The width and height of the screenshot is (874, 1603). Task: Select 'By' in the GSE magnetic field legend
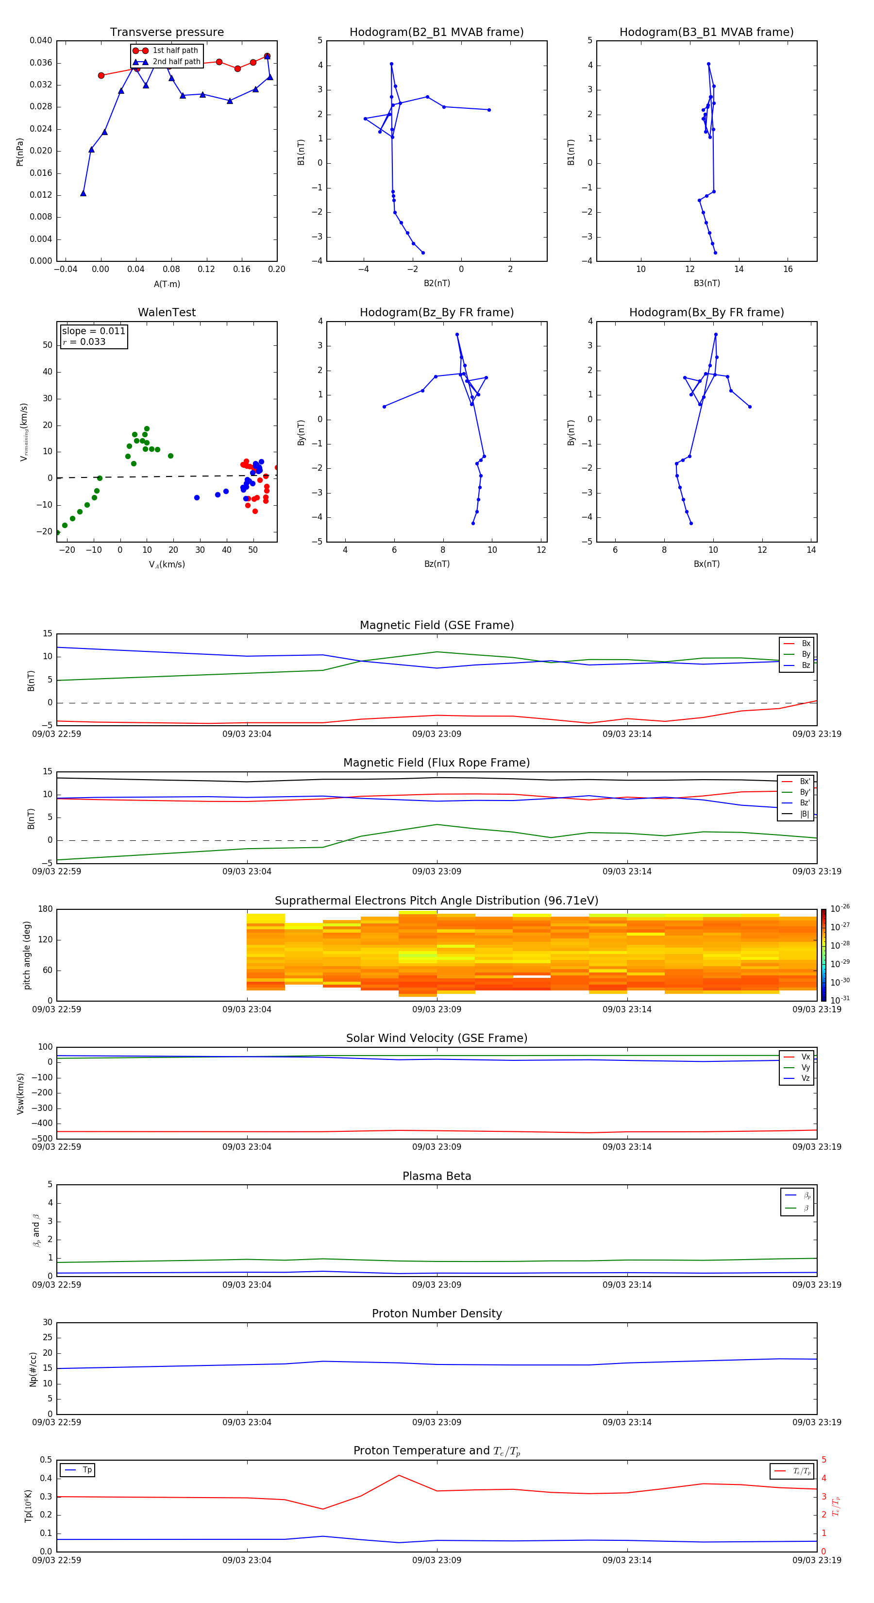797,654
